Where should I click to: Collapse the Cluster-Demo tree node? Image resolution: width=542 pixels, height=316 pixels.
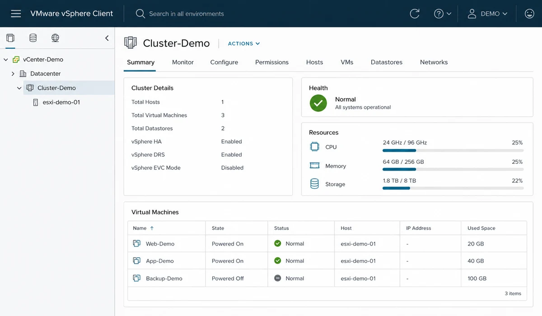click(x=19, y=88)
